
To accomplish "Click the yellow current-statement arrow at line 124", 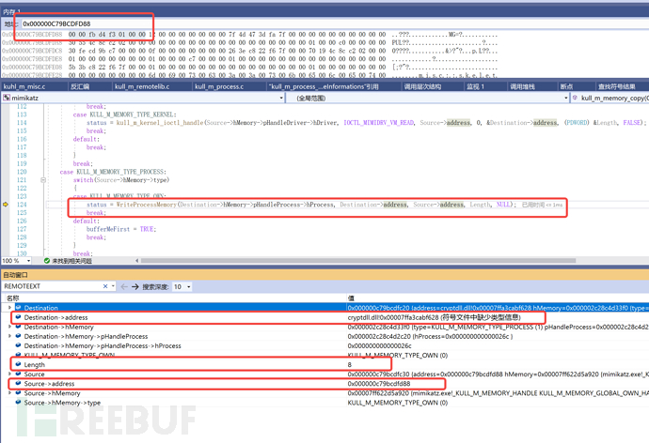I will tap(6, 205).
